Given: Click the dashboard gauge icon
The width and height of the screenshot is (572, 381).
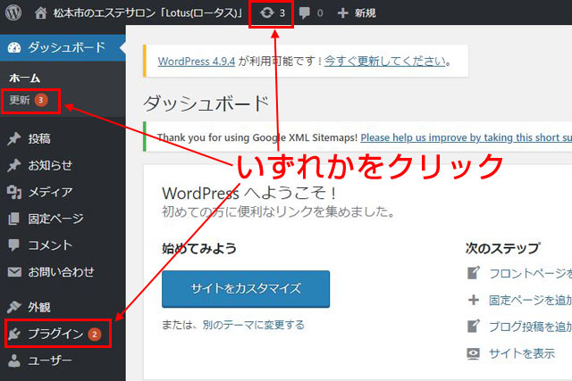Looking at the screenshot, I should click(x=14, y=47).
